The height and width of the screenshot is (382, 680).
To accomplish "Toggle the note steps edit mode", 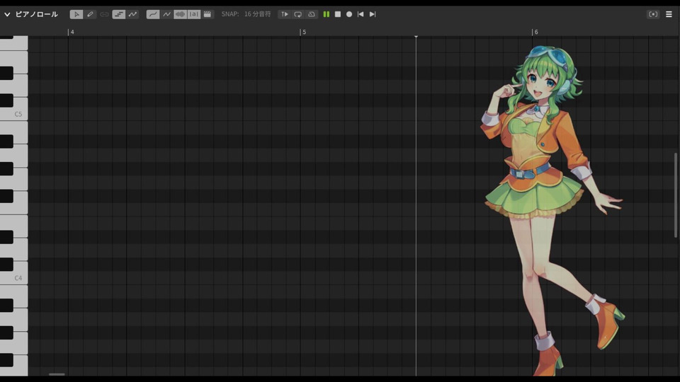I will click(x=119, y=14).
